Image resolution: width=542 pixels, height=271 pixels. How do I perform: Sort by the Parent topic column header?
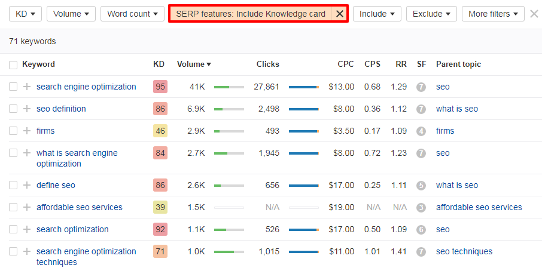[458, 64]
